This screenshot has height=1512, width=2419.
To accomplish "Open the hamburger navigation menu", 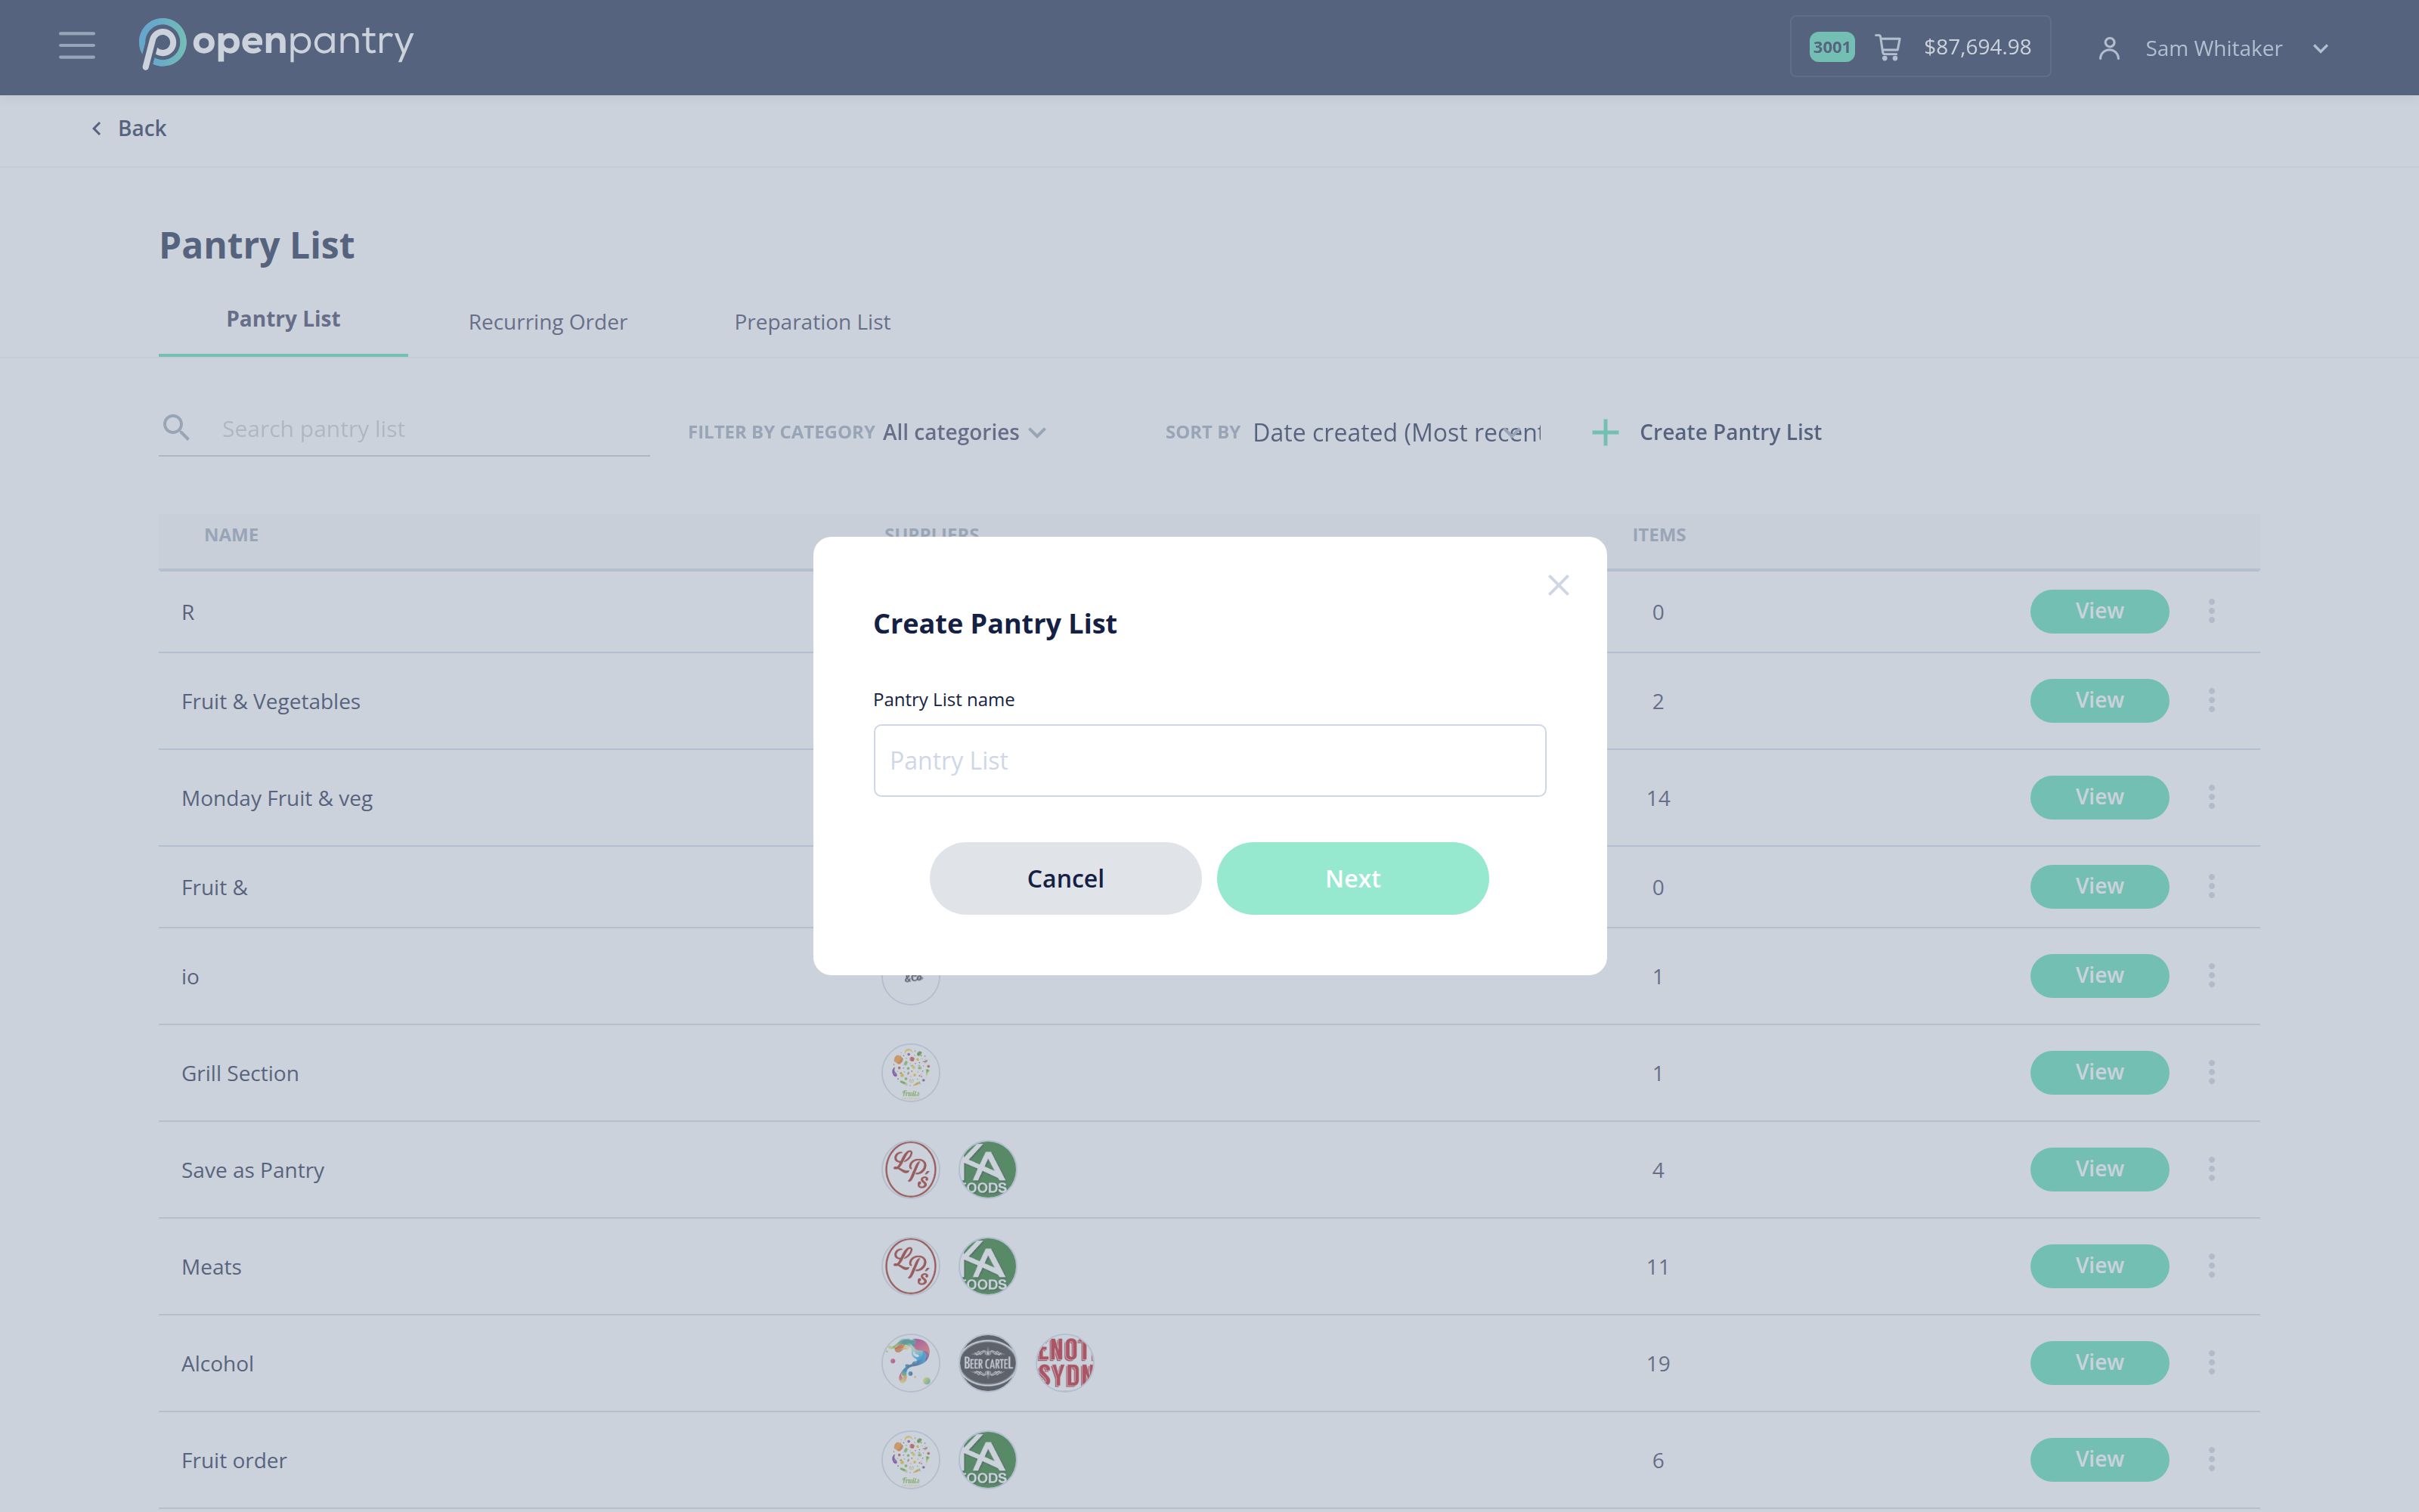I will 77,46.
